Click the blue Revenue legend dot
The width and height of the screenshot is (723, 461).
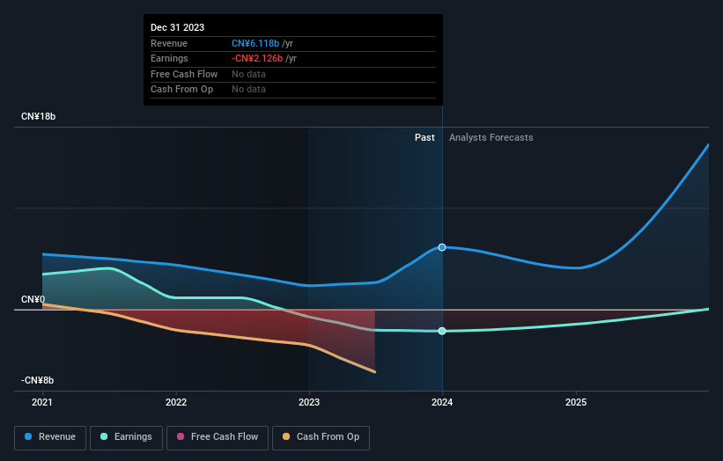point(28,436)
